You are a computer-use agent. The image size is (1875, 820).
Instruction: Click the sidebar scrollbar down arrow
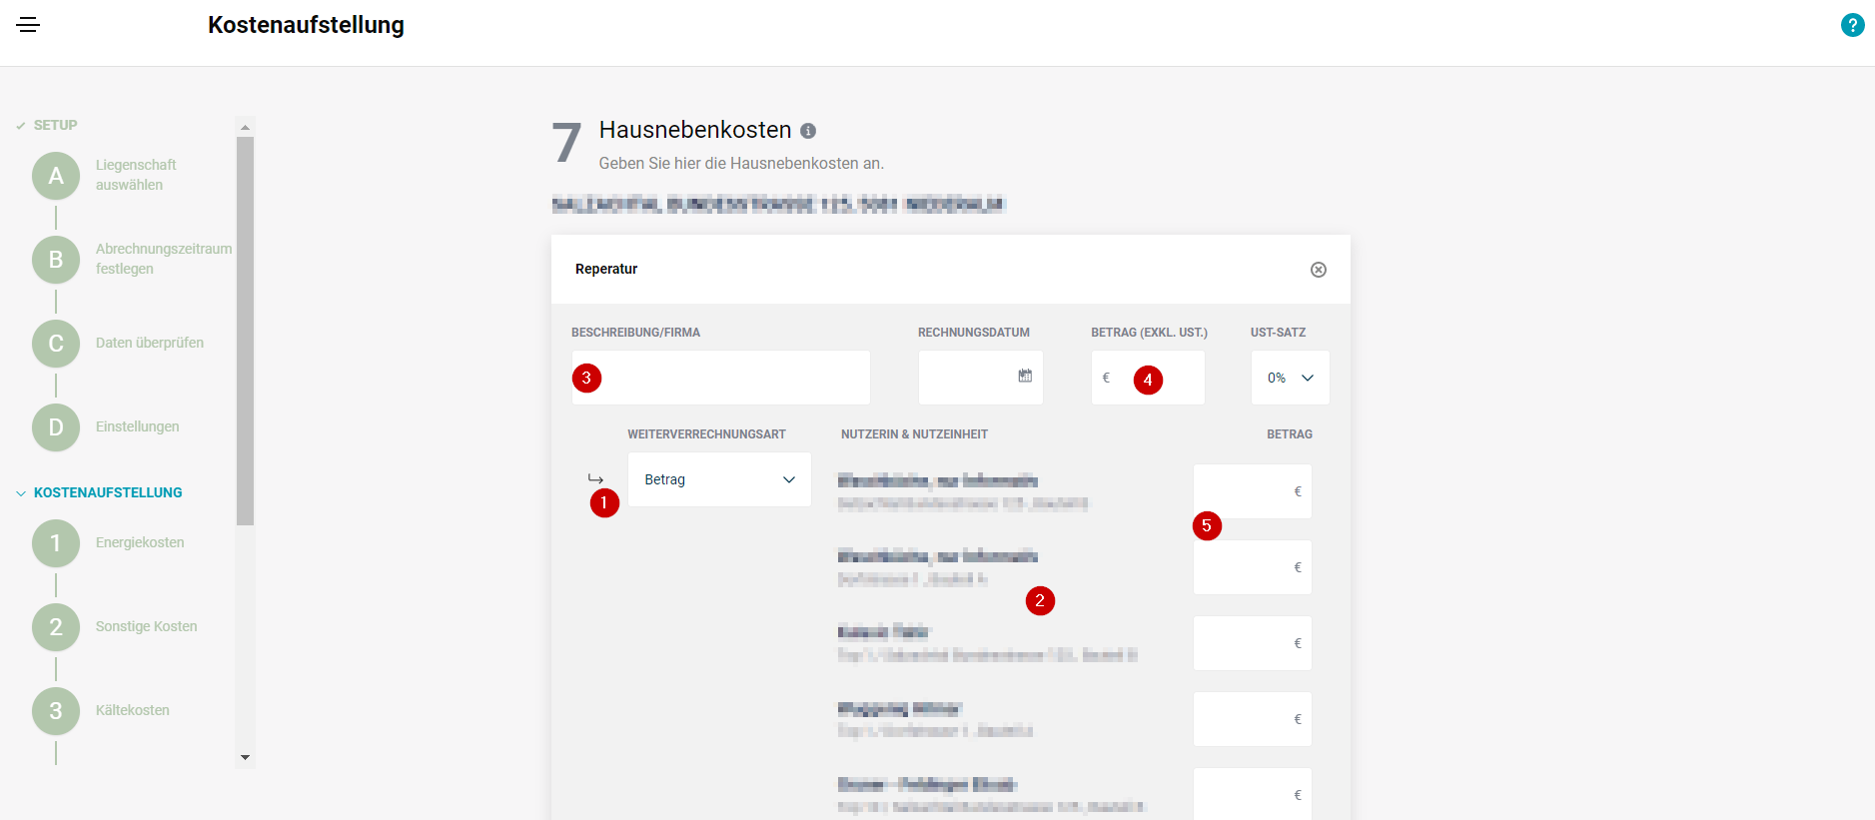click(245, 758)
